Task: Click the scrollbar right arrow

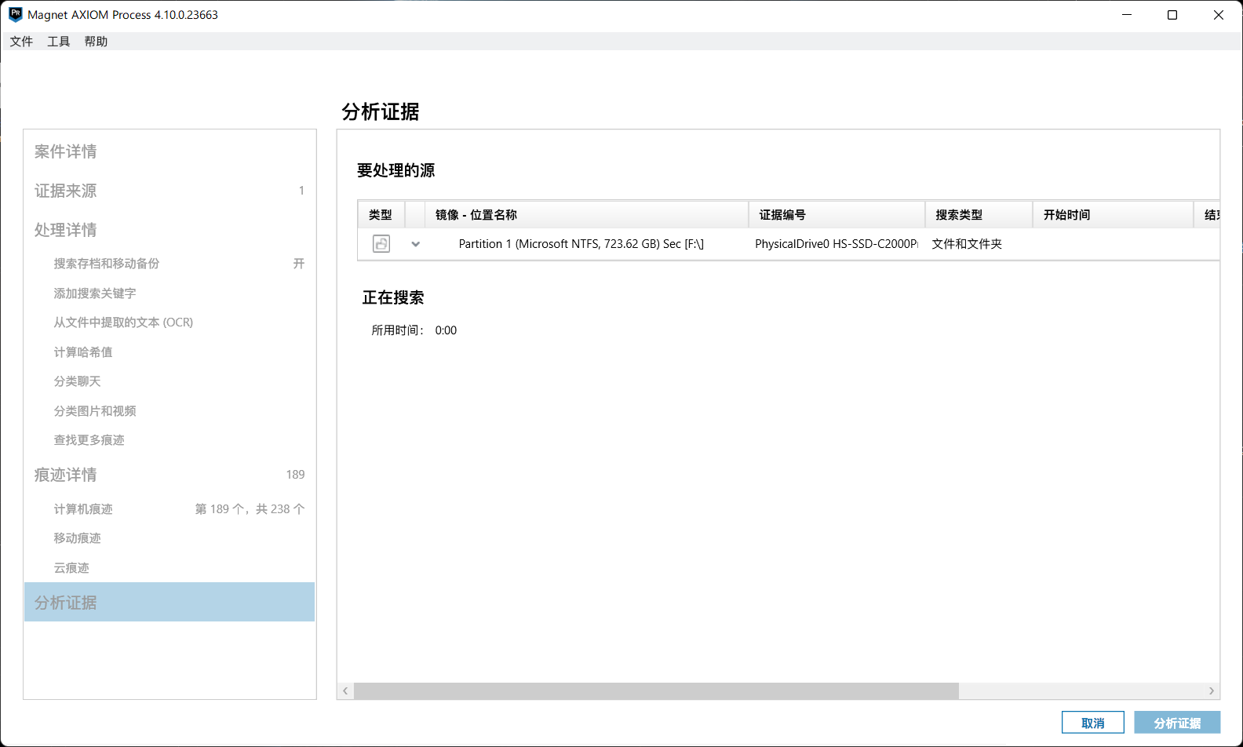Action: click(1212, 691)
